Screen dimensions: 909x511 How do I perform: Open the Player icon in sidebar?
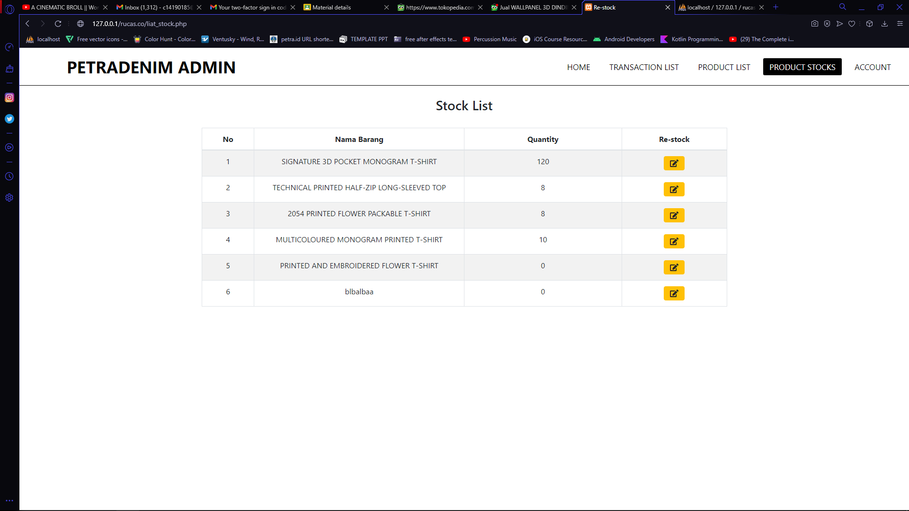(9, 147)
